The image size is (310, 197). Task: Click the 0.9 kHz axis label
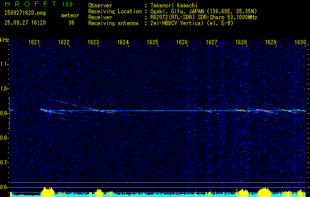coord(4,113)
